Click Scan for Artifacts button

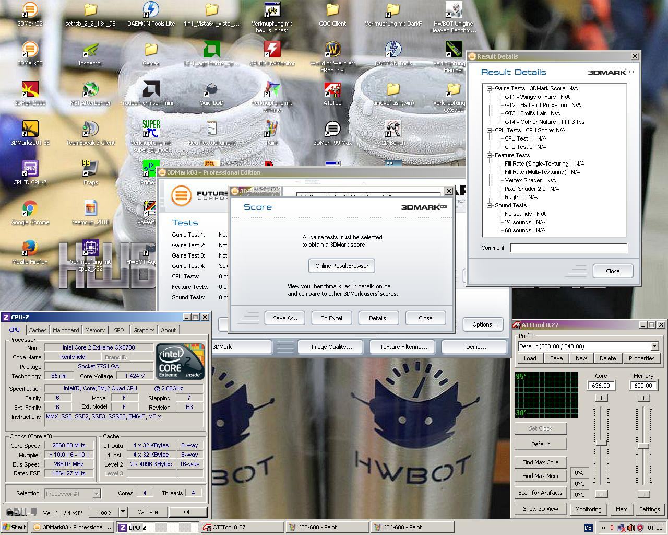point(541,493)
